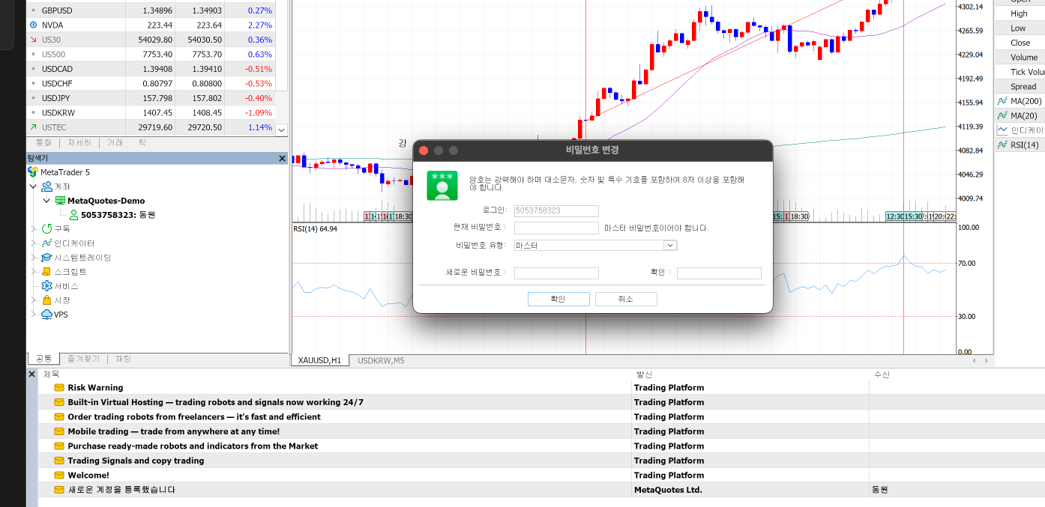Confirm password change with 확인 button
Viewport: 1045px width, 507px height.
558,299
